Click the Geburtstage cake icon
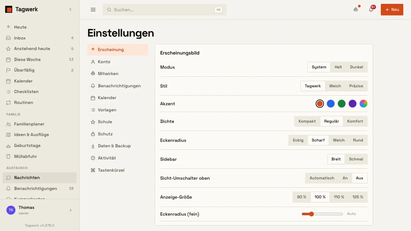This screenshot has height=231, width=411. pos(8,146)
